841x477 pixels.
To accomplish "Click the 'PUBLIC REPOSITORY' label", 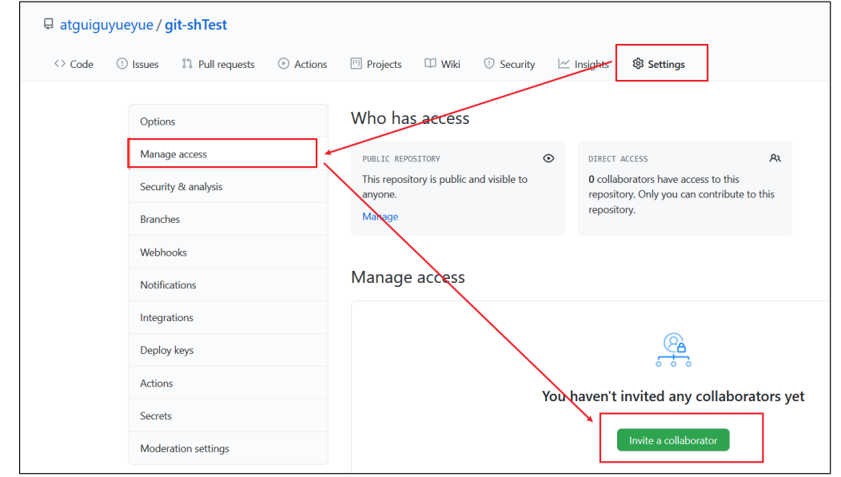I will pos(401,159).
